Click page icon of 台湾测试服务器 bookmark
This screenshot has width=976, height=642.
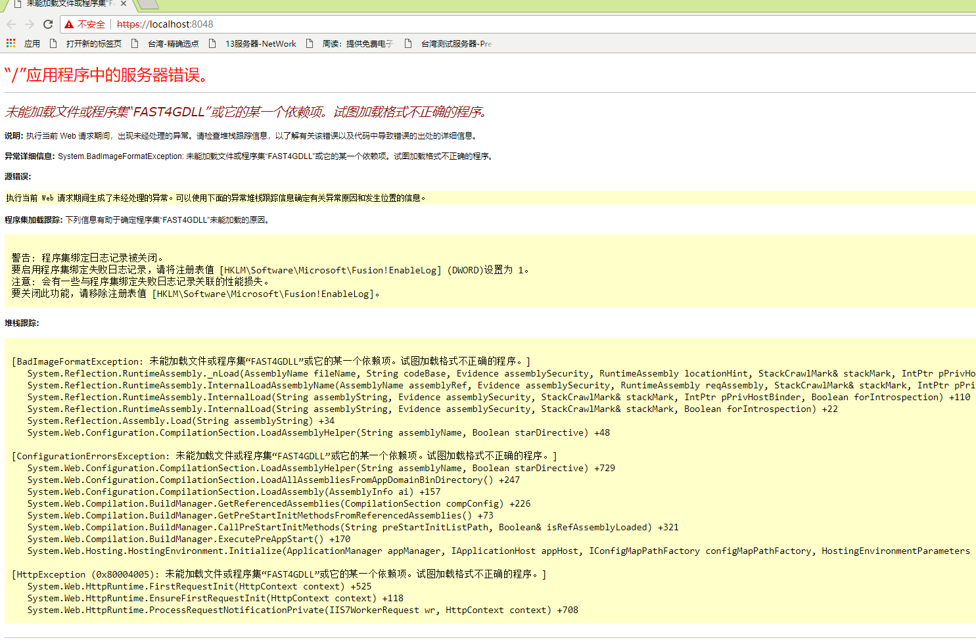point(408,43)
